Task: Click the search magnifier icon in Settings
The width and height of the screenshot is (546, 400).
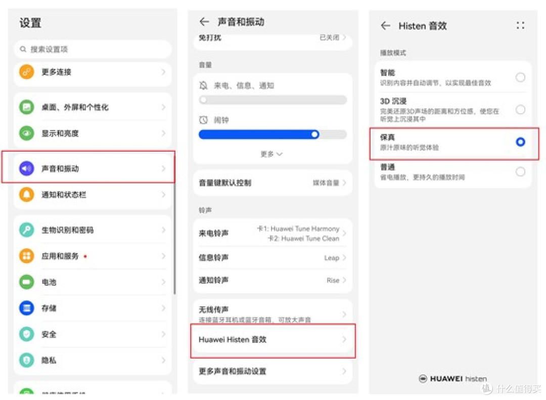Action: pyautogui.click(x=23, y=49)
